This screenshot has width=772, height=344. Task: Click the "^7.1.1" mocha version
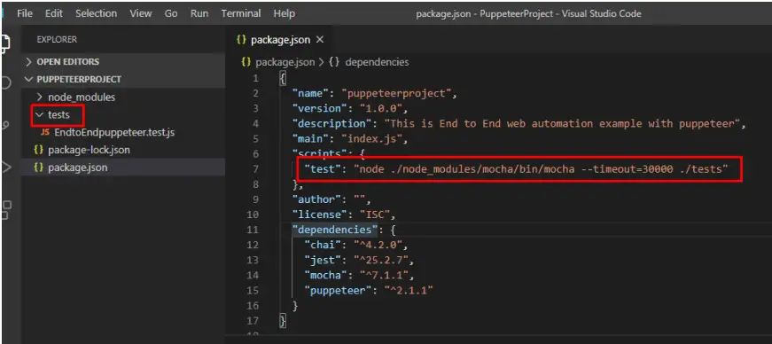click(x=385, y=276)
